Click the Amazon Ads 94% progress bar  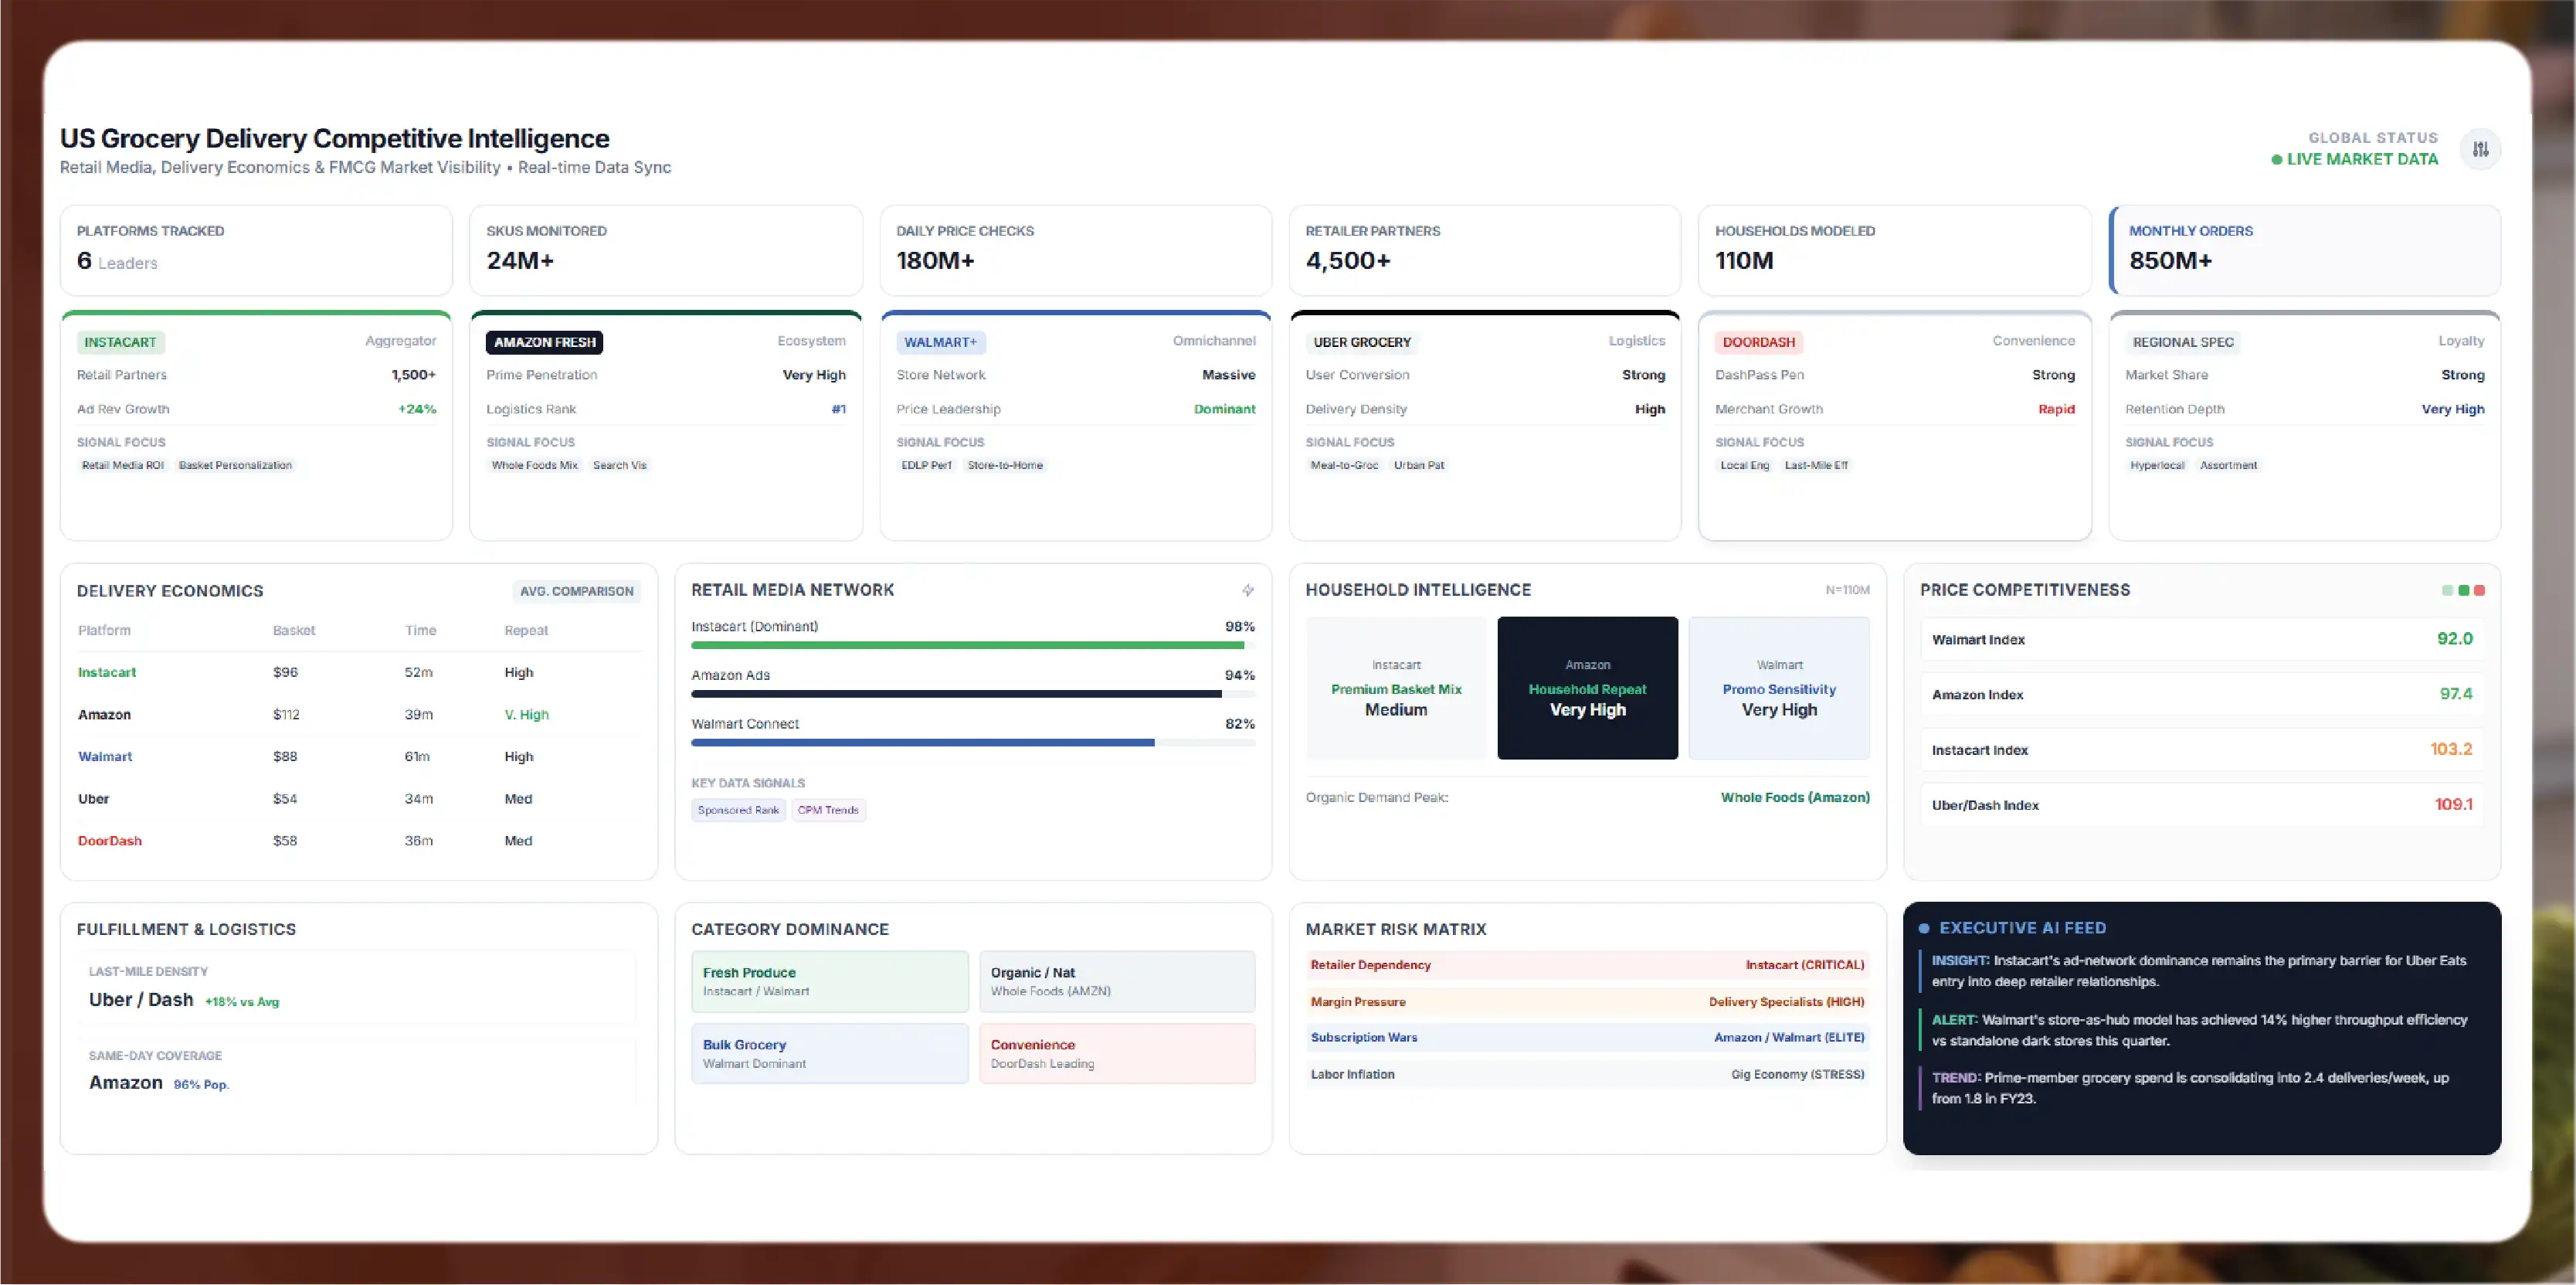[973, 694]
